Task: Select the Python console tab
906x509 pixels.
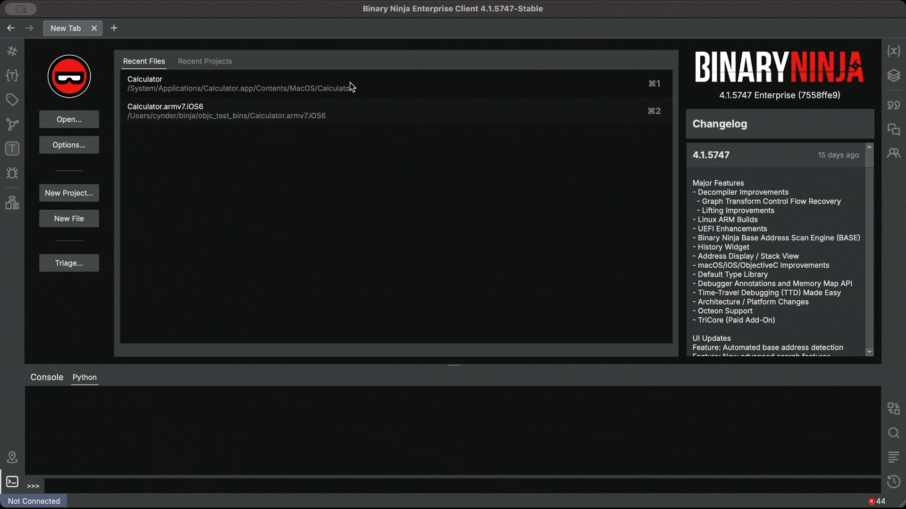Action: [x=84, y=377]
